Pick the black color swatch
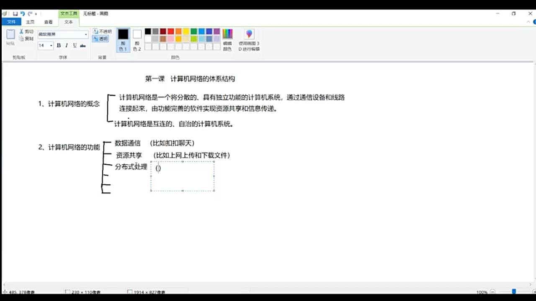This screenshot has height=301, width=536. tap(148, 31)
